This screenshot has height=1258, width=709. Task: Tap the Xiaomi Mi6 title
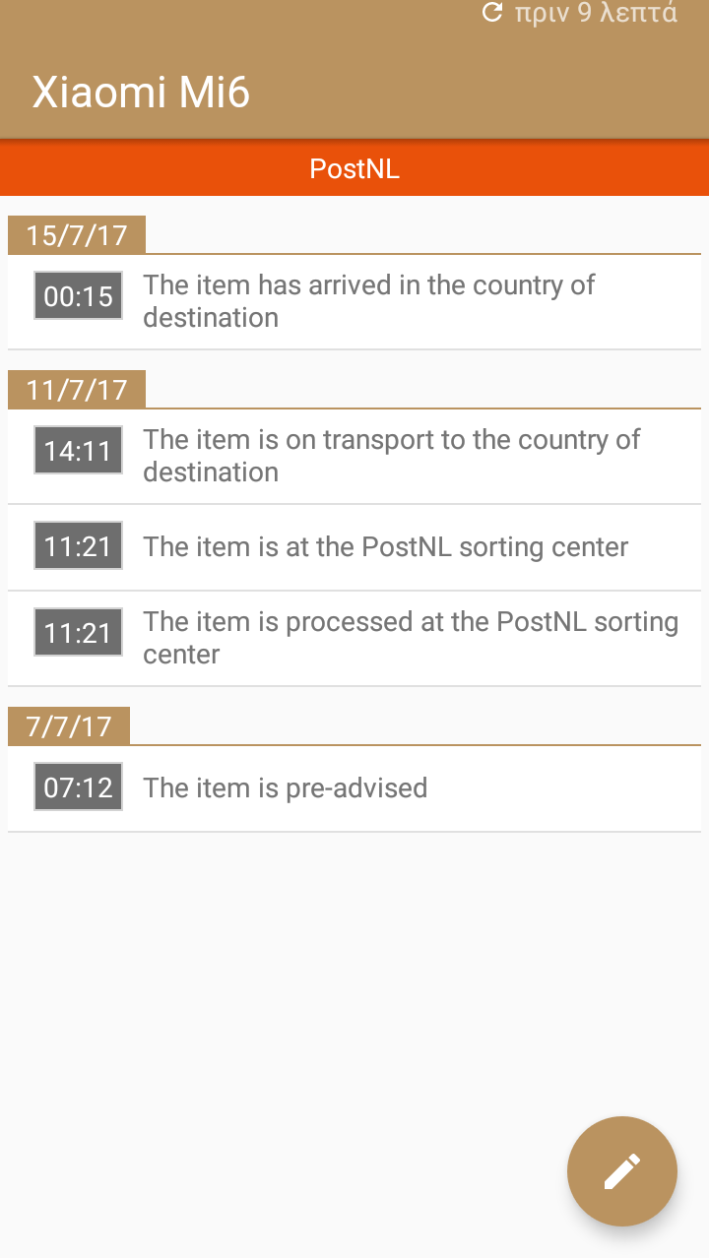click(x=142, y=93)
